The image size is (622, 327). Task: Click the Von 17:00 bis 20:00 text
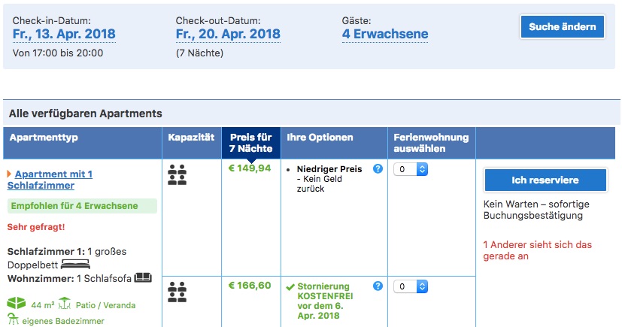pos(58,53)
